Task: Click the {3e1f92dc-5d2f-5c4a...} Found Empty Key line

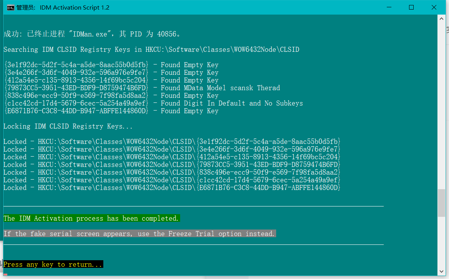Action: (x=111, y=65)
